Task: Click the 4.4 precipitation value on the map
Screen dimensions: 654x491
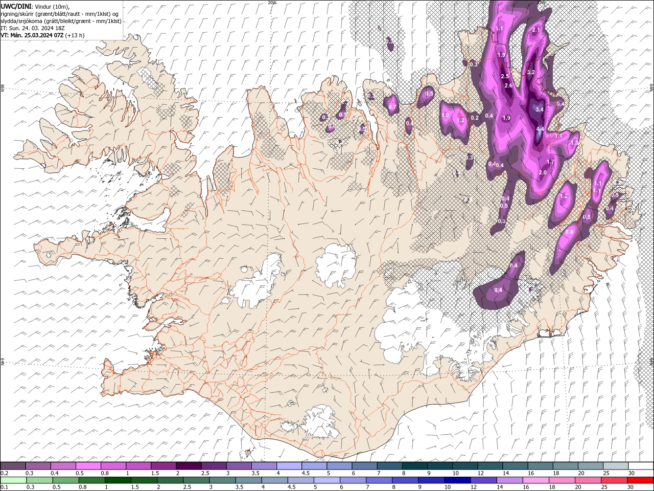Action: pyautogui.click(x=540, y=129)
